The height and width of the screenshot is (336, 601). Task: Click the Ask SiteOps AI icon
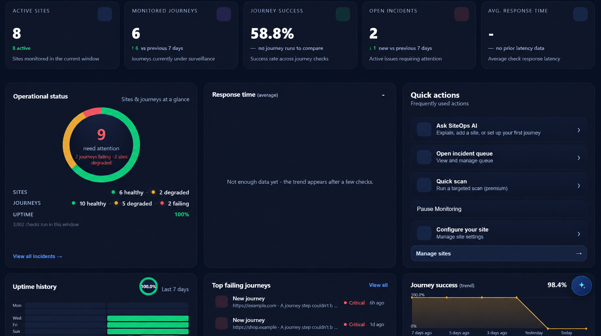pos(424,129)
